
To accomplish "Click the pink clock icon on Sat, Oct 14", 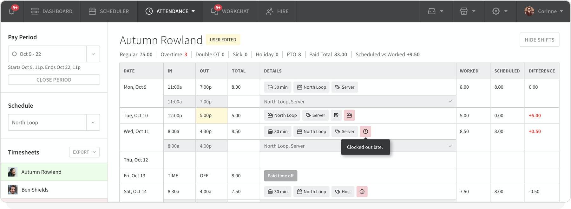I will point(362,192).
